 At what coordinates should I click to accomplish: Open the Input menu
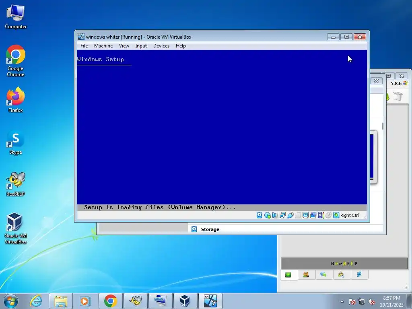(x=141, y=46)
